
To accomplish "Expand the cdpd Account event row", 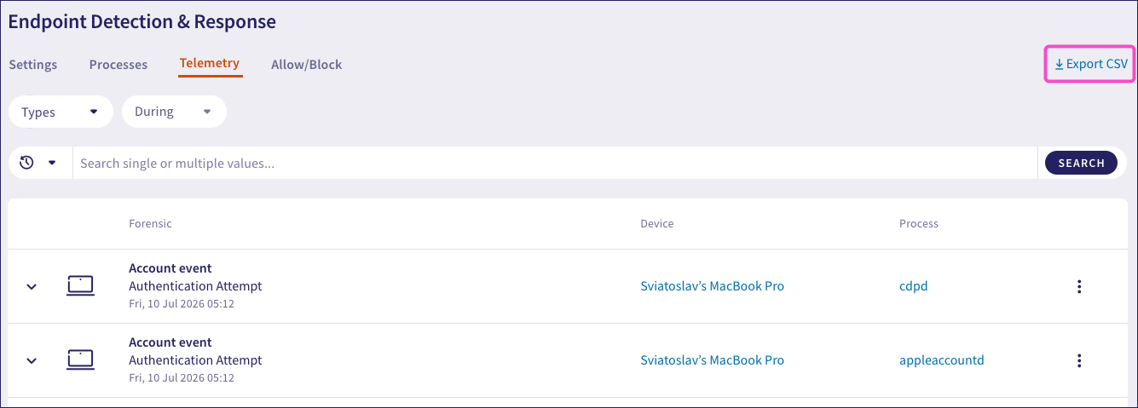I will [x=32, y=287].
